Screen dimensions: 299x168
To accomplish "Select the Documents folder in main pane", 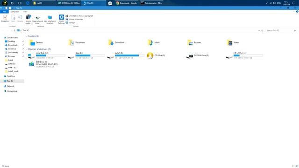I will [77, 42].
